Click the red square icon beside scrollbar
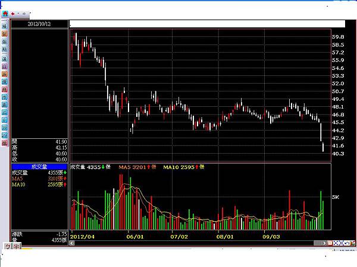The width and height of the screenshot is (357, 267). click(330, 243)
